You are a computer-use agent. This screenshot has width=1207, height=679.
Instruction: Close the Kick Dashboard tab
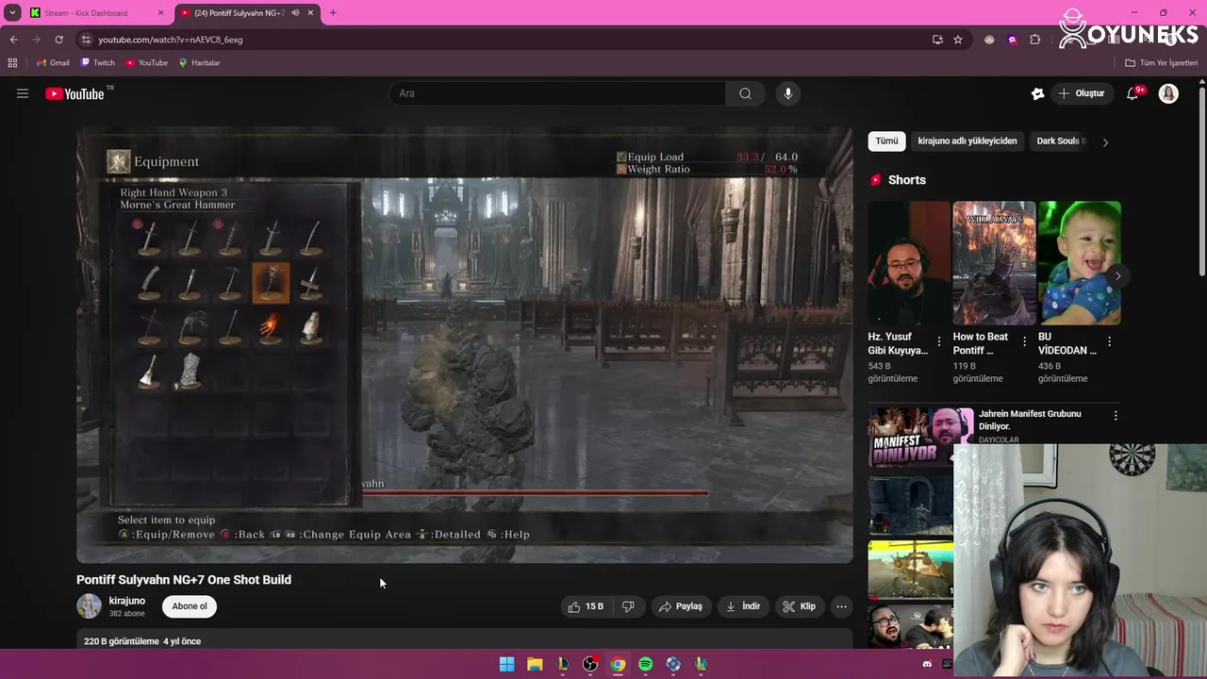pyautogui.click(x=160, y=13)
